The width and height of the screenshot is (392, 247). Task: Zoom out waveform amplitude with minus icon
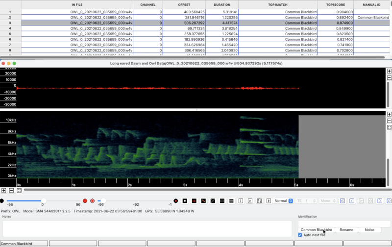click(x=389, y=78)
